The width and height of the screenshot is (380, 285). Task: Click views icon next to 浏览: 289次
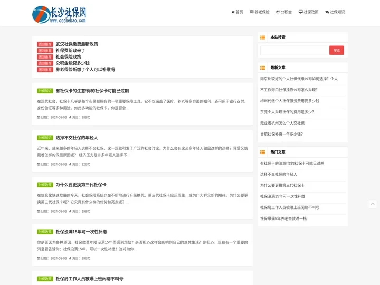(x=70, y=117)
